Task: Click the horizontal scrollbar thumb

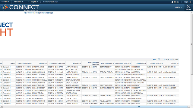Action: click(x=139, y=107)
